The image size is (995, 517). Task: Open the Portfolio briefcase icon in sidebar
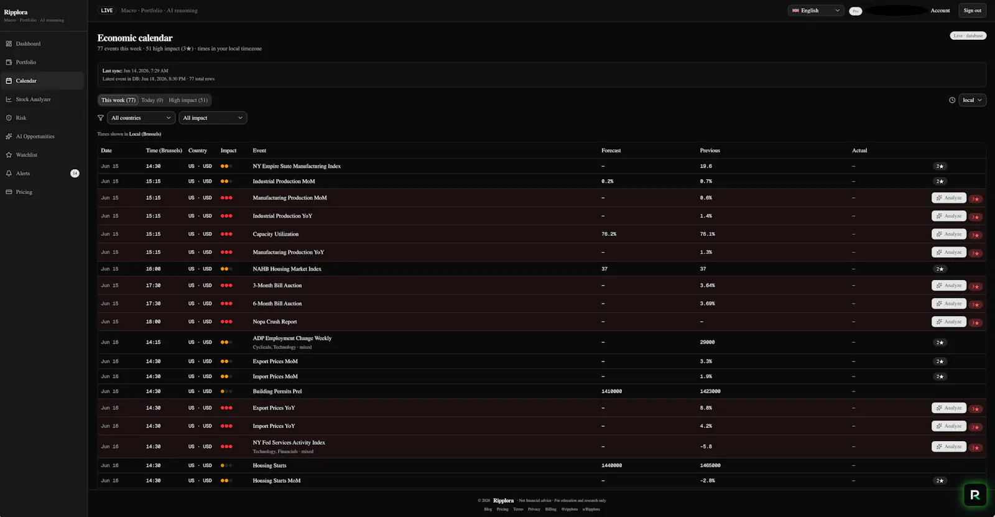pyautogui.click(x=9, y=62)
